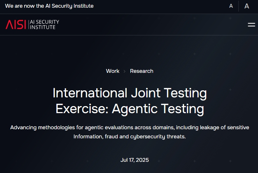Viewport: 258px width, 173px height.
Task: Open the hamburger navigation menu
Action: 251,25
